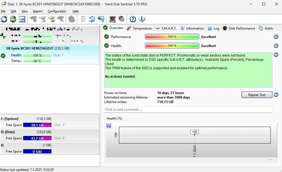Click the C: free space 38,1 GB bar
This screenshot has width=282, height=172.
[37, 125]
